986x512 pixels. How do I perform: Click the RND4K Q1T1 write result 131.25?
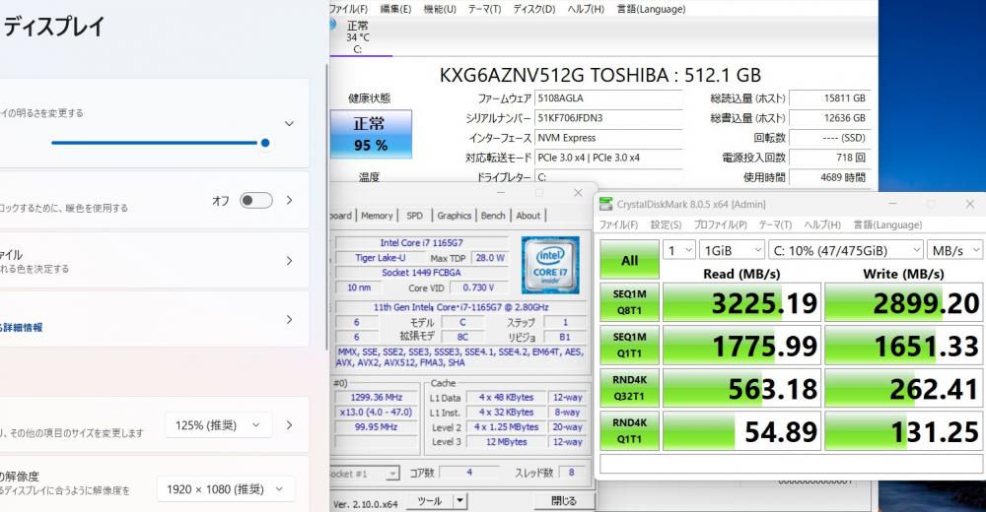(903, 431)
